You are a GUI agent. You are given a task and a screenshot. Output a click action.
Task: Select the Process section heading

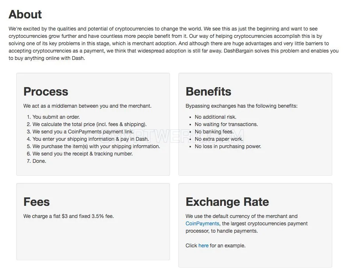[x=46, y=92]
